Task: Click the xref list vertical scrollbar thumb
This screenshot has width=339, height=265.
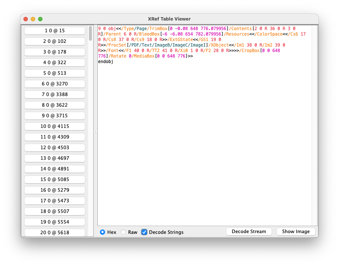Action: (90, 33)
